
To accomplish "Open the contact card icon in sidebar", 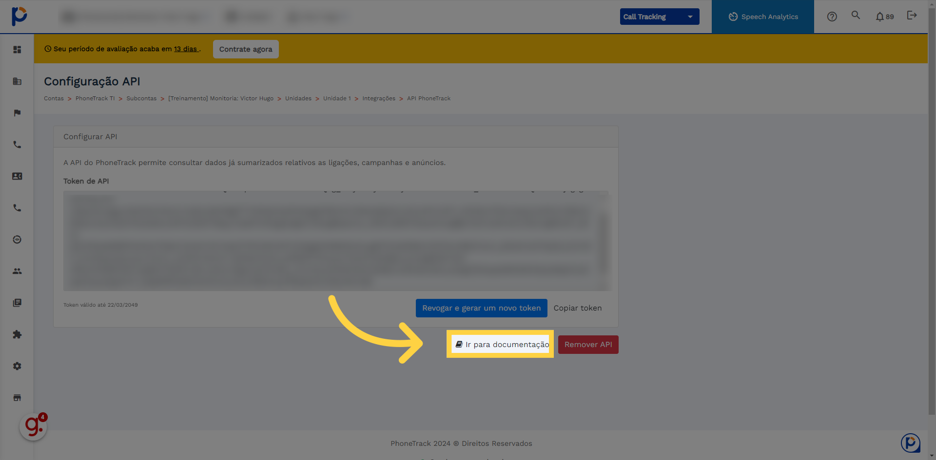I will tap(17, 176).
